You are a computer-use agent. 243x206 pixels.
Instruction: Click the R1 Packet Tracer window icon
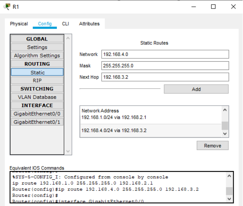(7, 7)
